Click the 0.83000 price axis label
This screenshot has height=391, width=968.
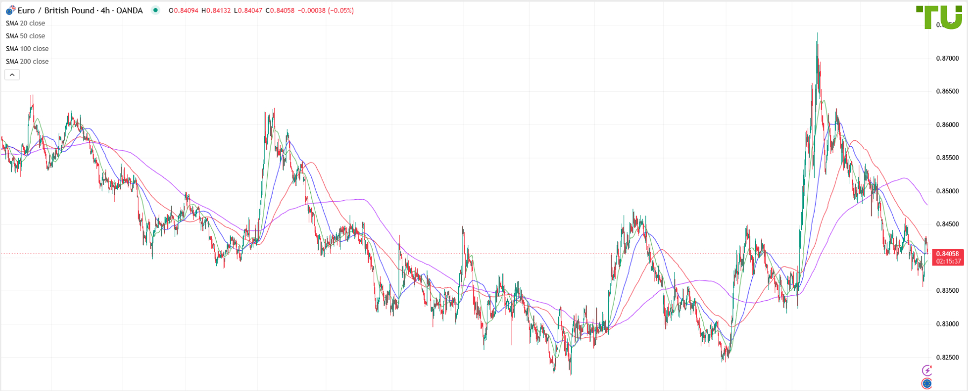tap(948, 324)
